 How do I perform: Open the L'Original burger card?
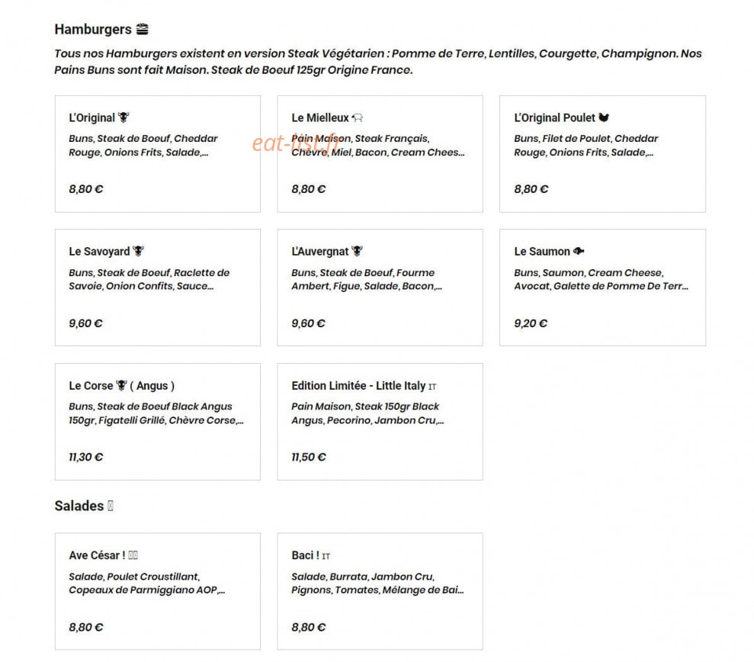[x=158, y=154]
